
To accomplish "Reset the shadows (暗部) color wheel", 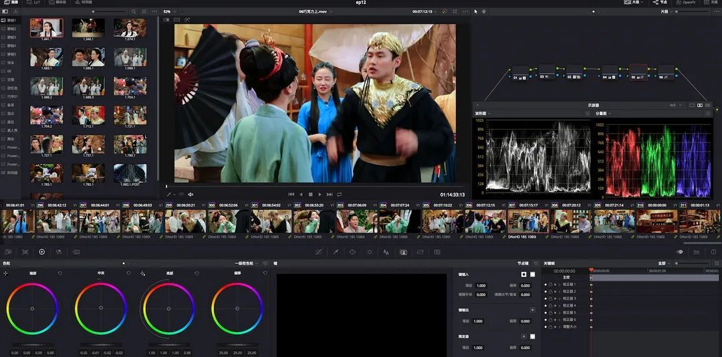I will point(60,273).
